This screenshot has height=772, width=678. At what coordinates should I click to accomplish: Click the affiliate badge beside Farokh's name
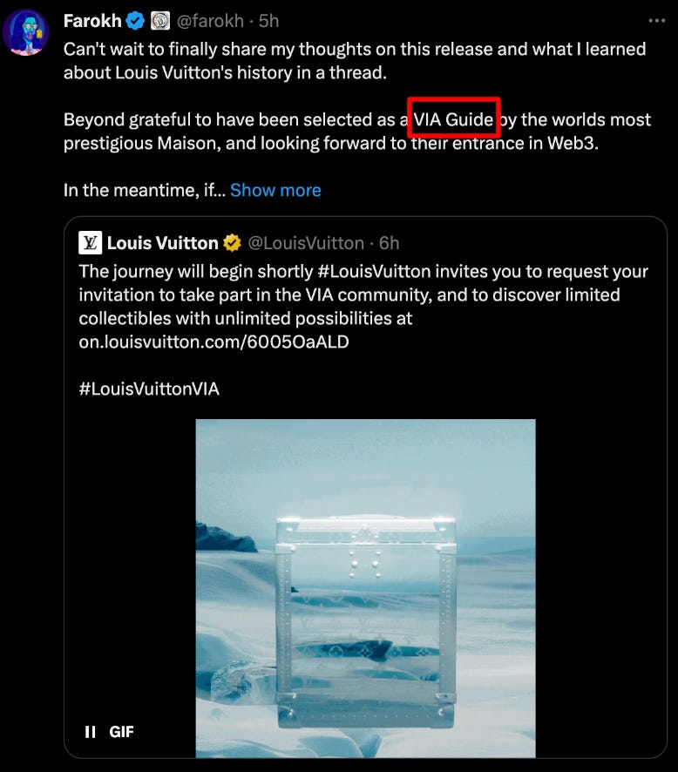coord(160,21)
